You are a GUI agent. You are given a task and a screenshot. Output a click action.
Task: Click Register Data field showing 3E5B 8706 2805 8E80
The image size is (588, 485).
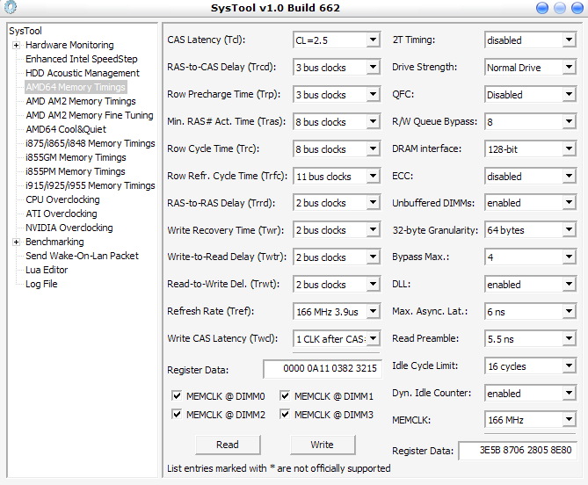(x=518, y=450)
